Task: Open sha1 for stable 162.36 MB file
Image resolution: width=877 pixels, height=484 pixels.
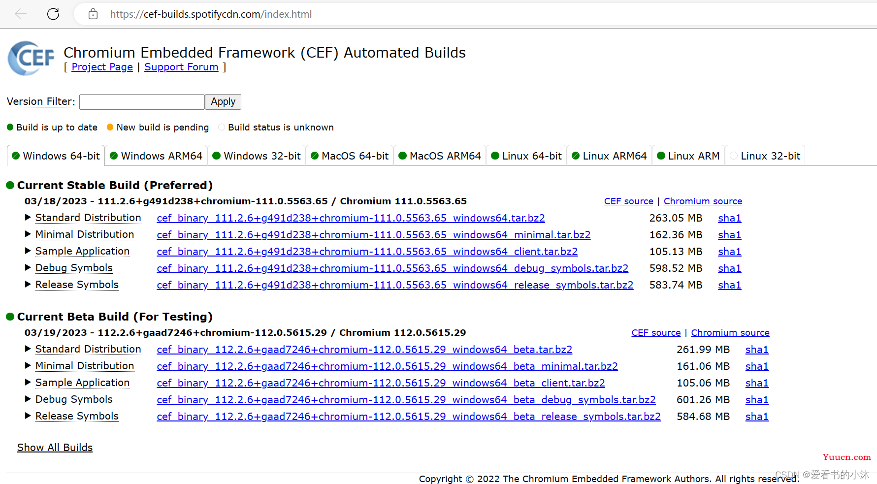Action: point(729,235)
